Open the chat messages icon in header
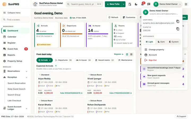The width and height of the screenshot is (191, 119). click(x=149, y=4)
